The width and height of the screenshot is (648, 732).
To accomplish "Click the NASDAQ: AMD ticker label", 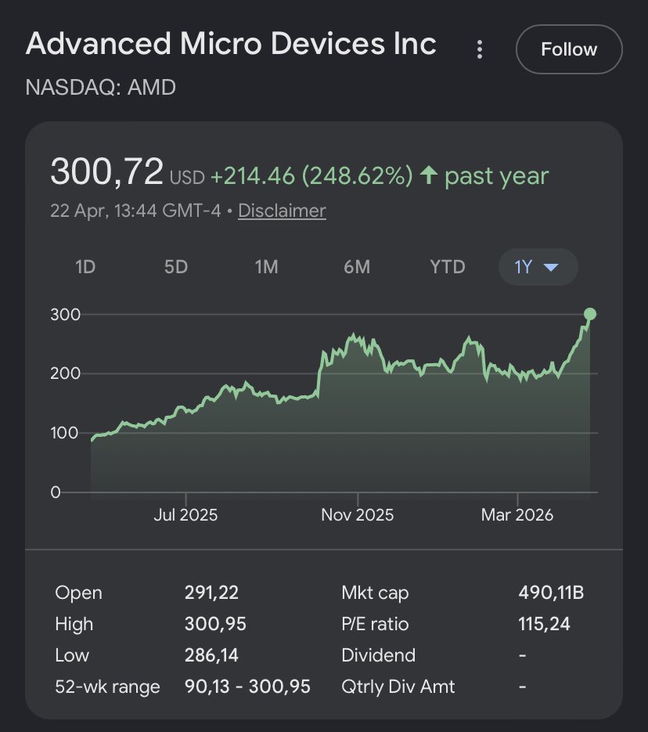I will tap(101, 88).
